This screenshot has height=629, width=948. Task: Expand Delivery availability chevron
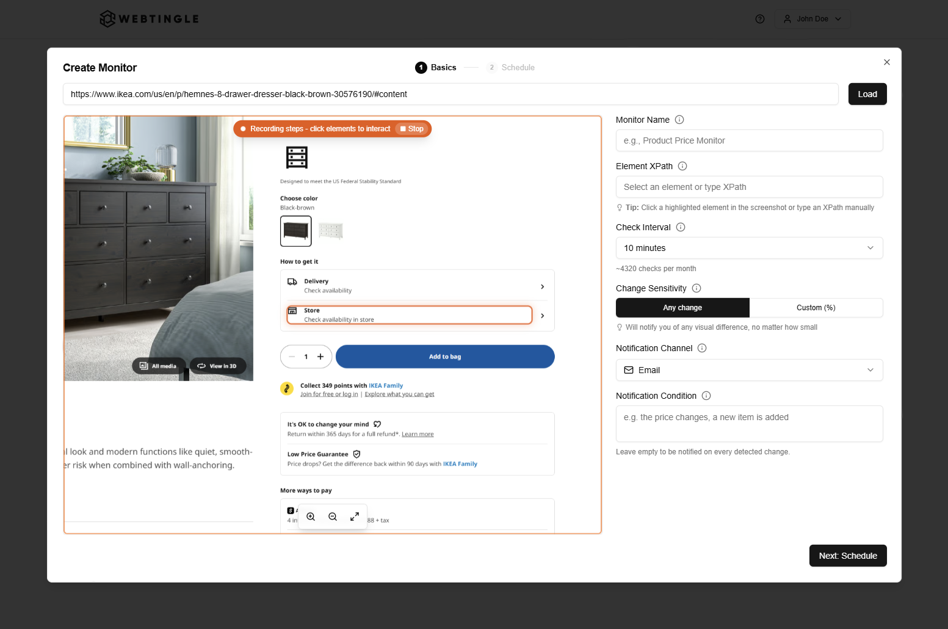(x=542, y=286)
